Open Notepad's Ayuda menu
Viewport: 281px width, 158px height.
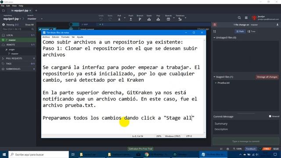tap(80, 37)
